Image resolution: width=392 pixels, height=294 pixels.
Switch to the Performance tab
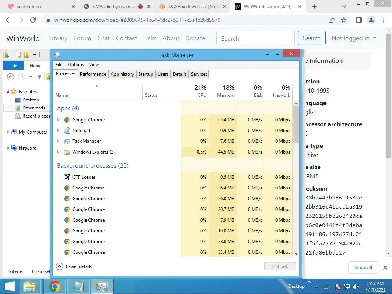pos(93,74)
